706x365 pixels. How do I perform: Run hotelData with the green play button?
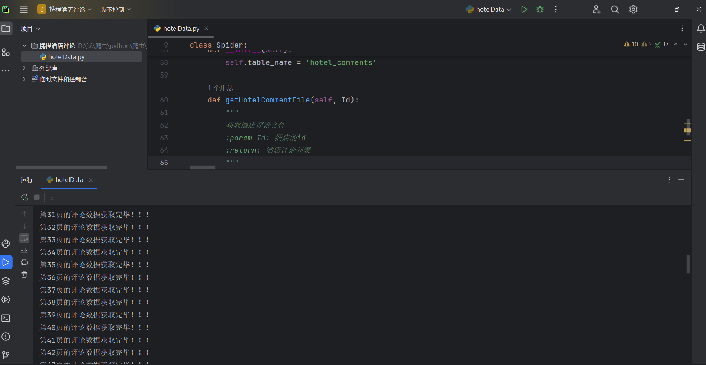pyautogui.click(x=524, y=9)
